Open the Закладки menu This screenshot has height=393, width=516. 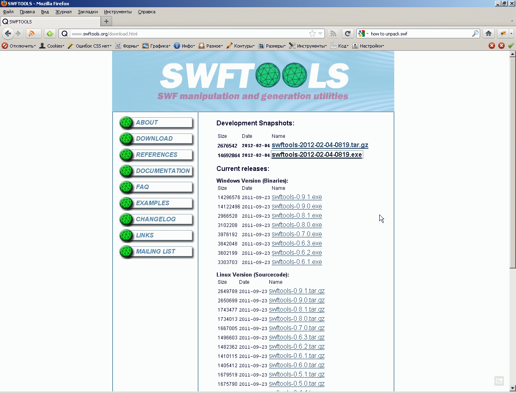88,12
